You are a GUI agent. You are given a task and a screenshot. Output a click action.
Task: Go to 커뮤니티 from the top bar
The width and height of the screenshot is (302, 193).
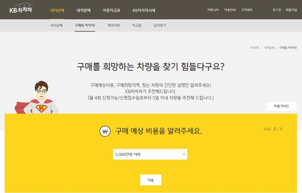click(212, 10)
